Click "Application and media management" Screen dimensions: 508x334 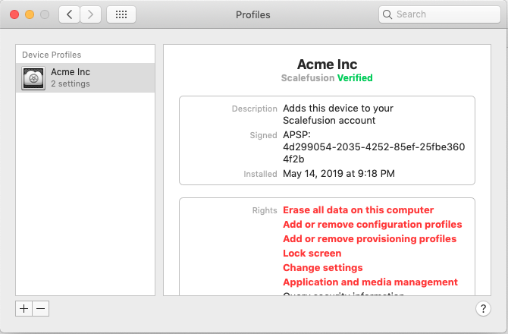tap(370, 282)
